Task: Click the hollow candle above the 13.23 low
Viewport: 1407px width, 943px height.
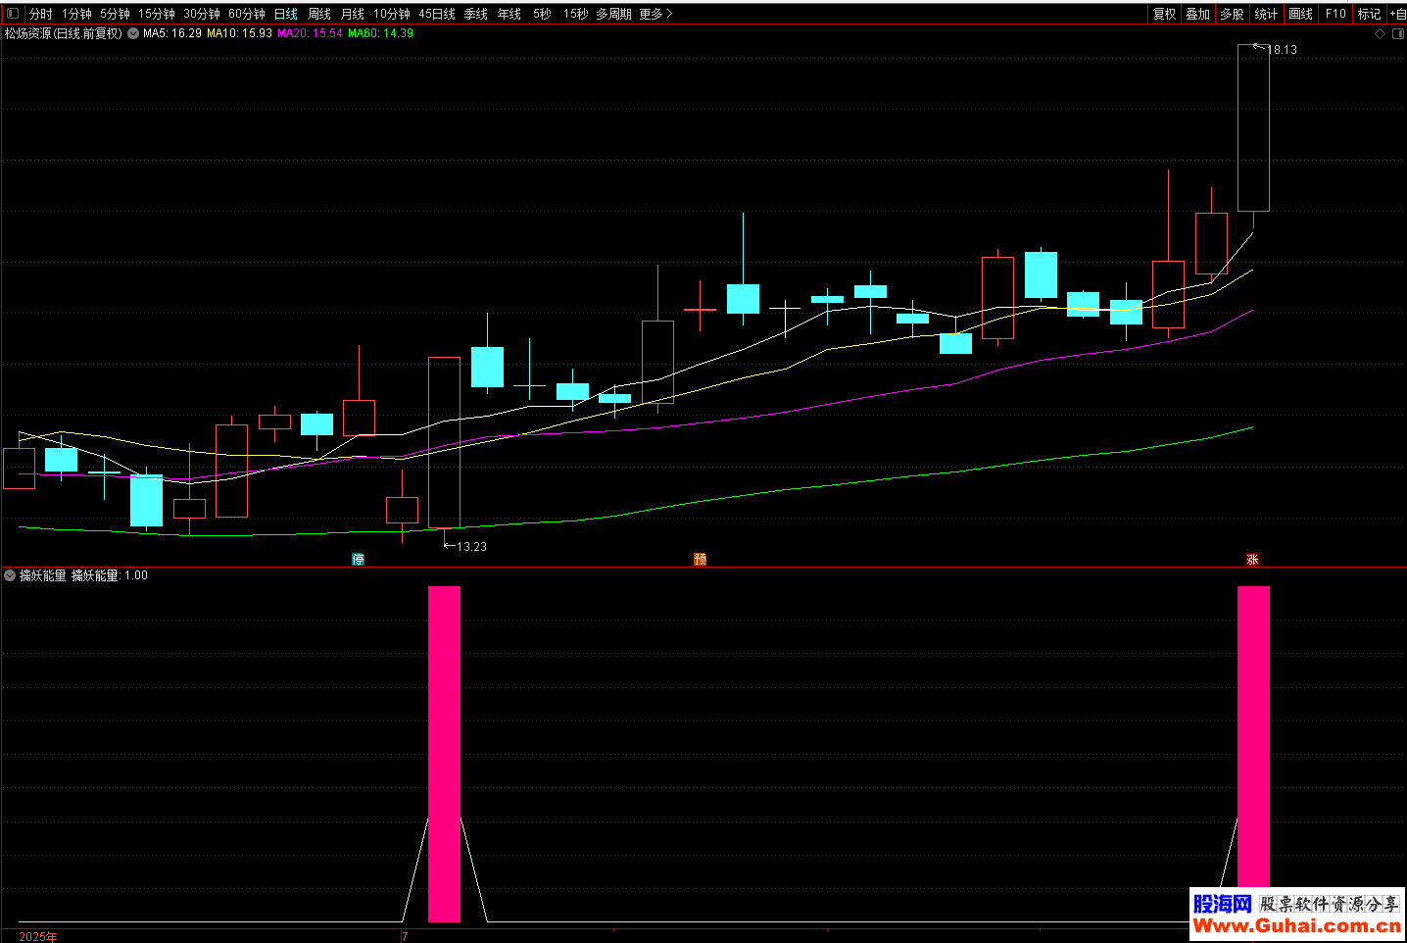Action: click(x=444, y=442)
